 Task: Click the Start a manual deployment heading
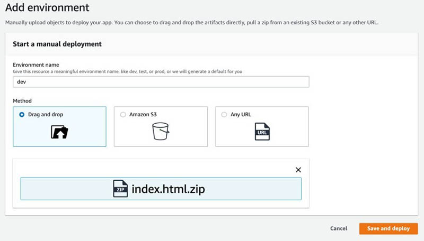point(57,44)
